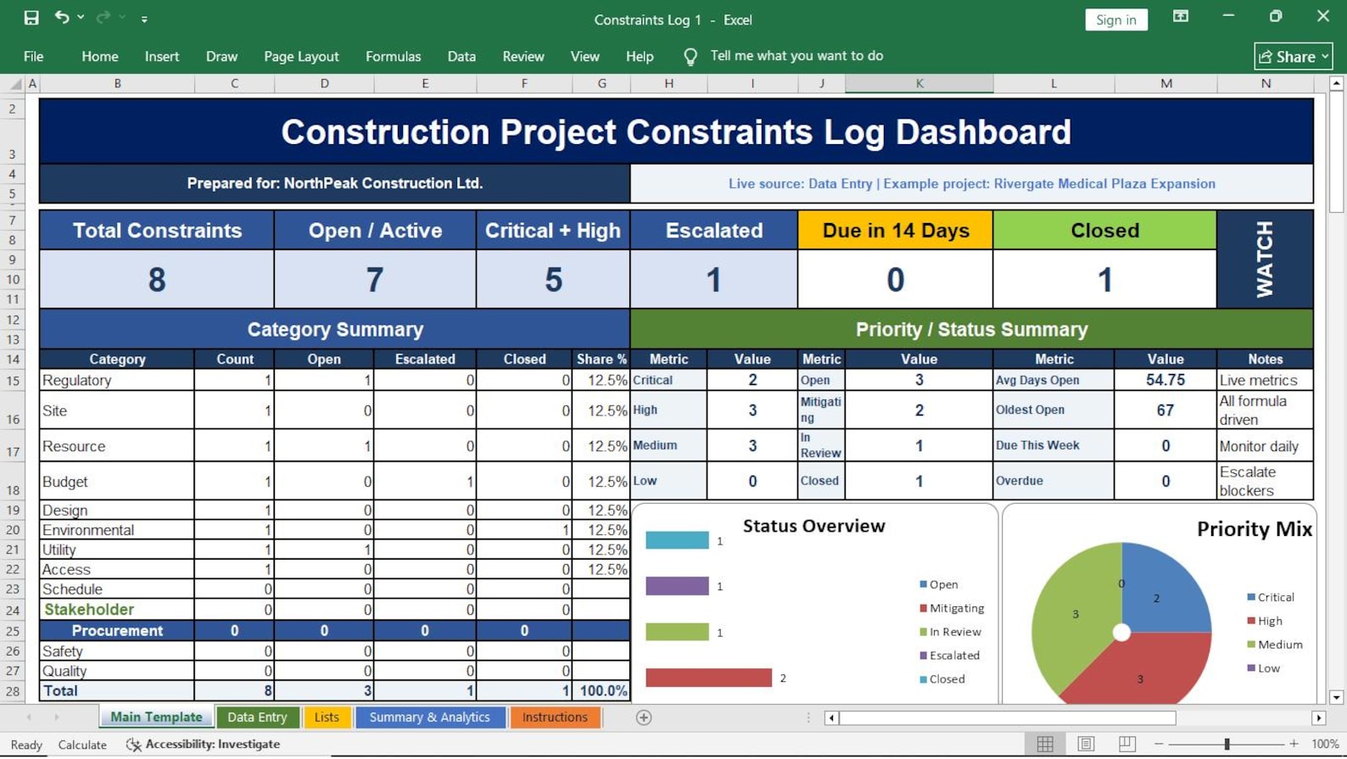Switch to the Draw ribbon tab

(x=221, y=57)
